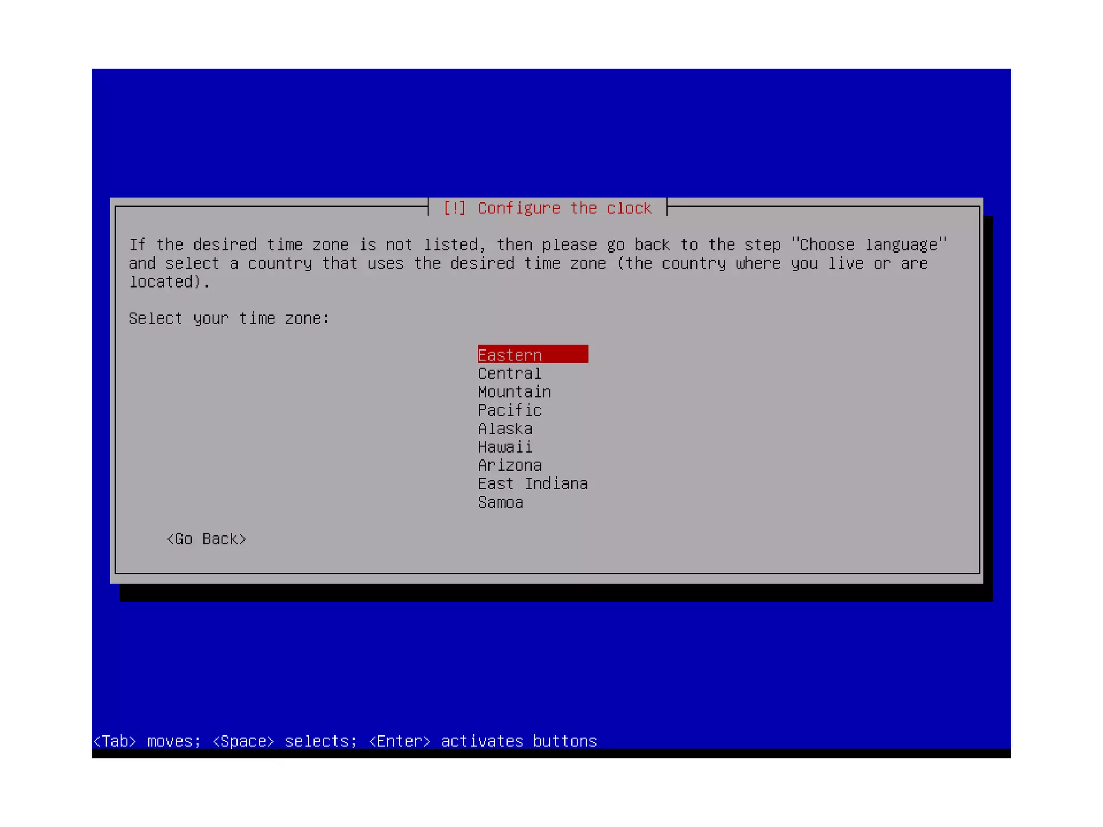
Task: Select Samoa time zone
Action: (x=500, y=502)
